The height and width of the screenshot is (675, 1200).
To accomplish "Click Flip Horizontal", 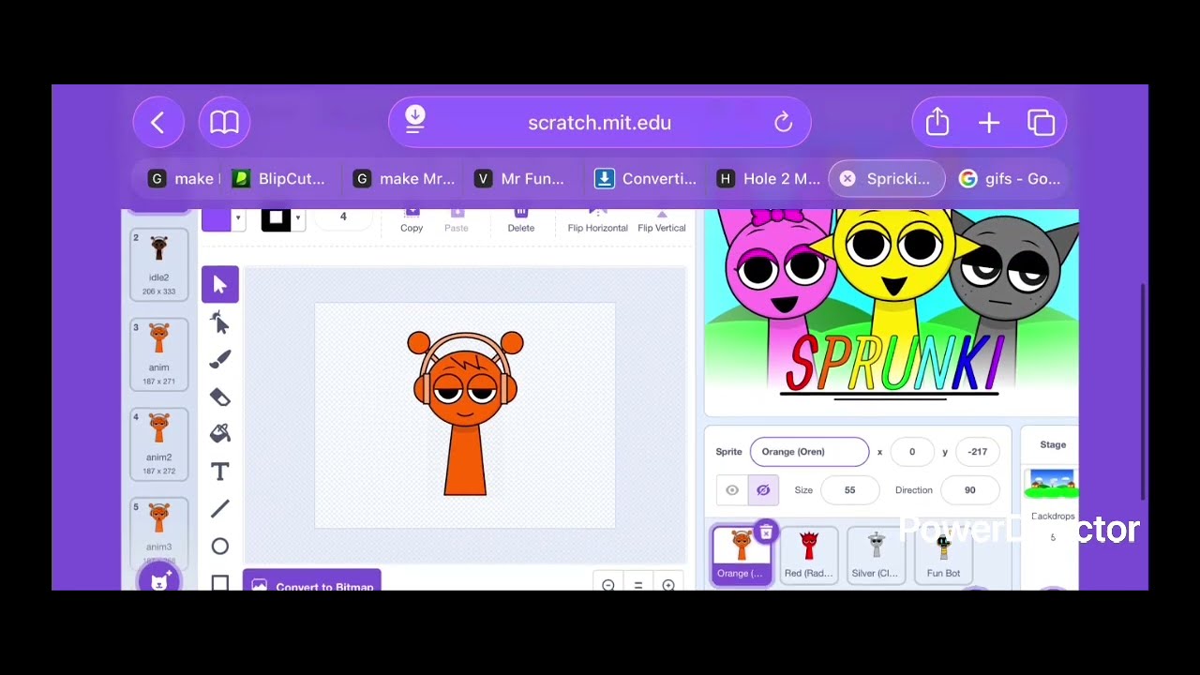I will pos(597,221).
